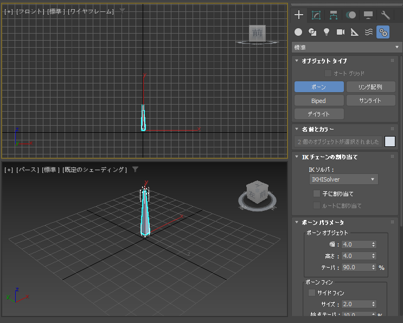Click the front viewport filter funnel icon

click(123, 11)
